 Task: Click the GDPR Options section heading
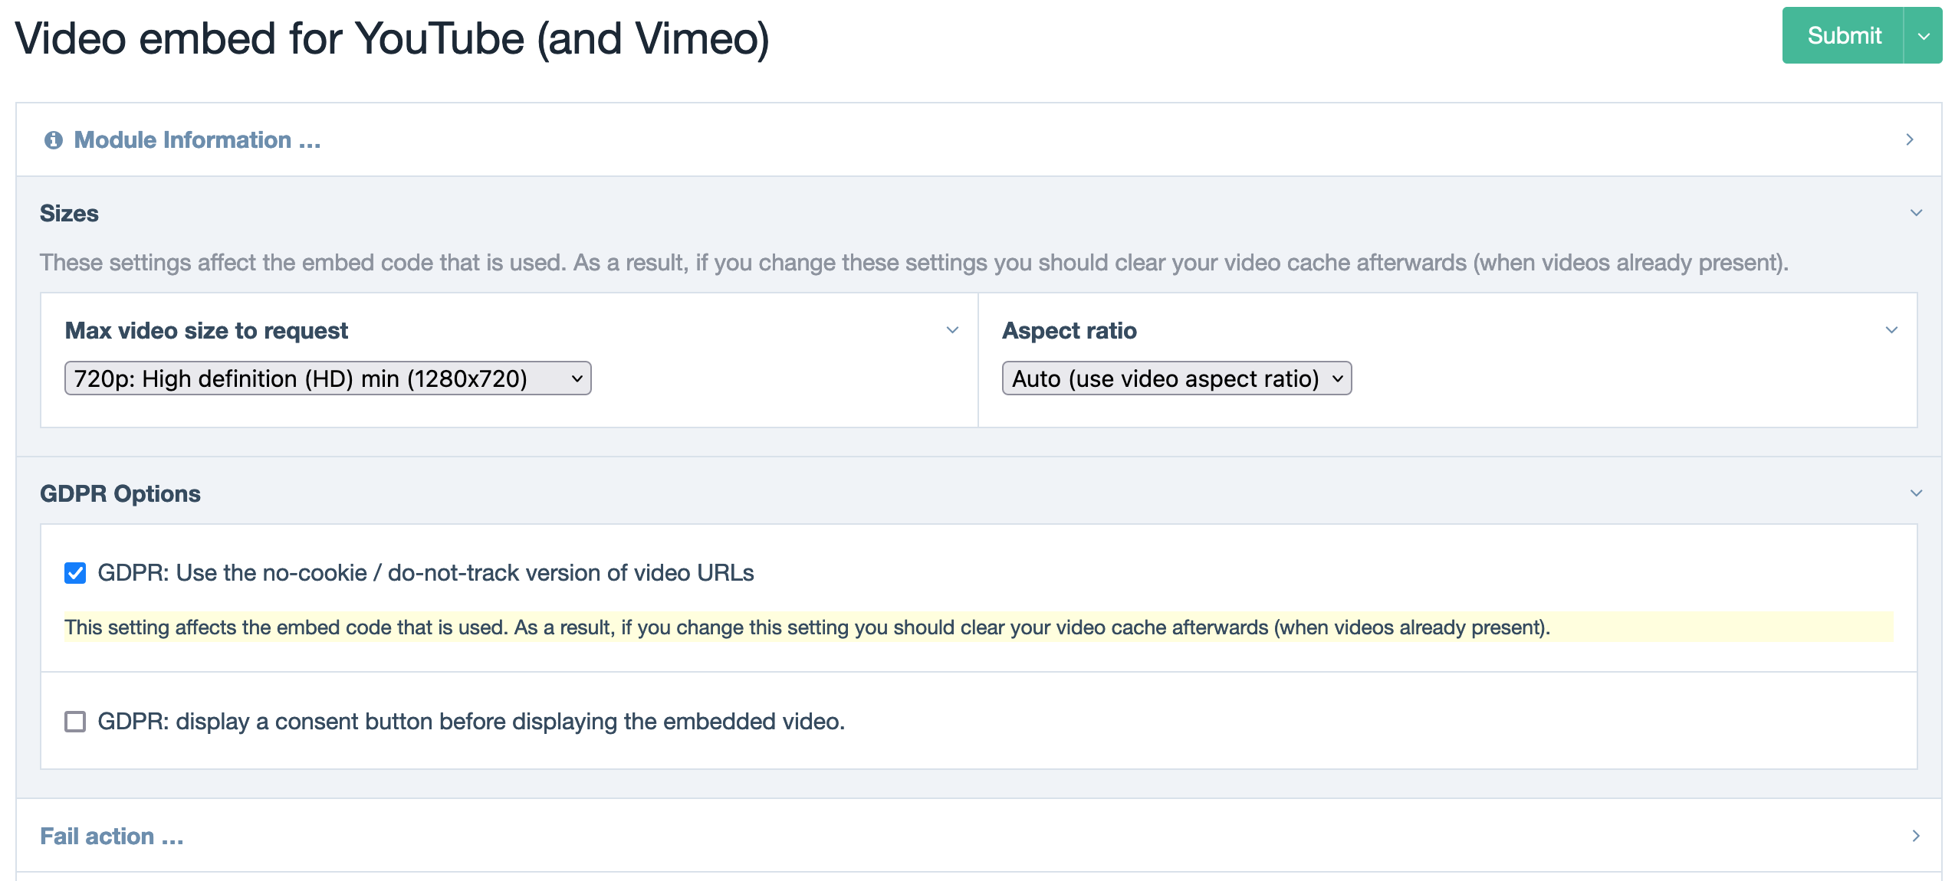click(120, 493)
